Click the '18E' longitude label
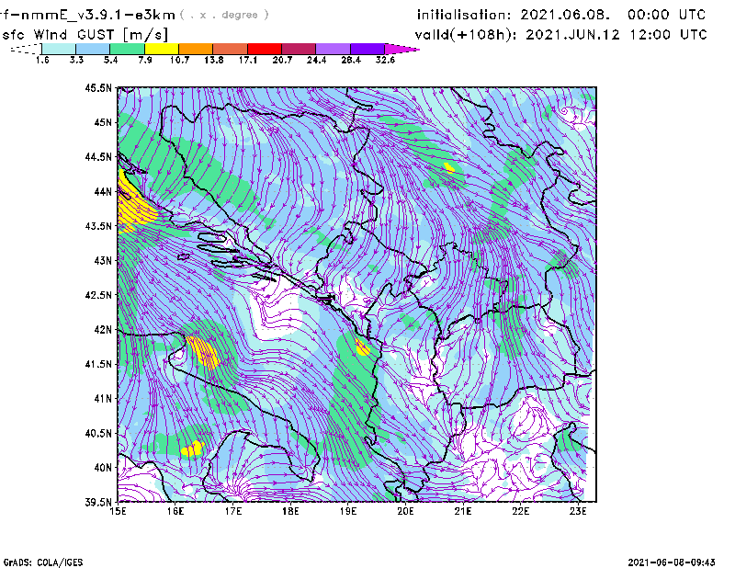Screen dimensions: 735x568 click(290, 511)
